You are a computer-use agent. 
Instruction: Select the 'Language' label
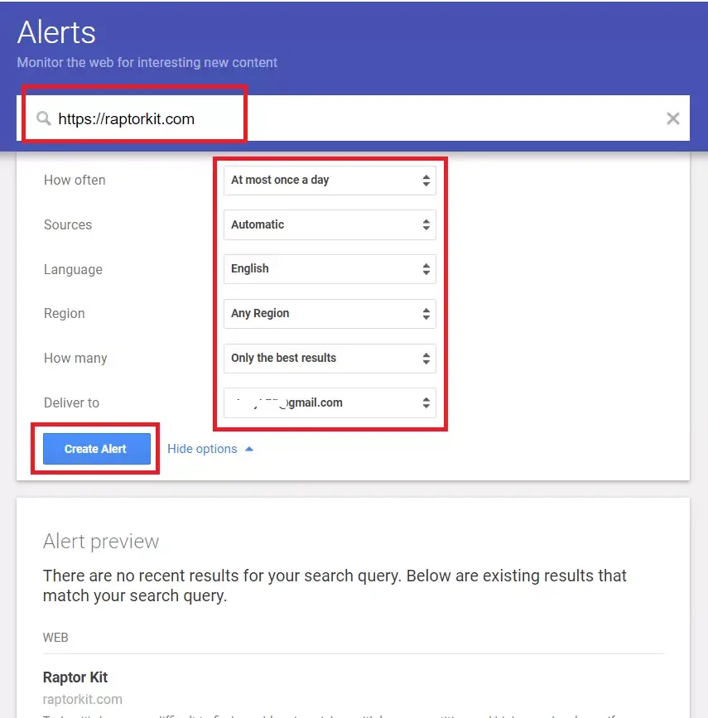click(x=73, y=269)
